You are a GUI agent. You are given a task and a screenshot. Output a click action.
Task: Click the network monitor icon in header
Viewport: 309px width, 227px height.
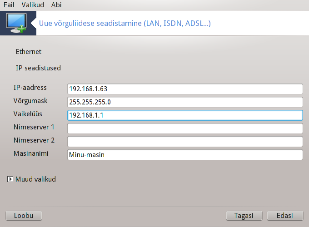pyautogui.click(x=16, y=23)
